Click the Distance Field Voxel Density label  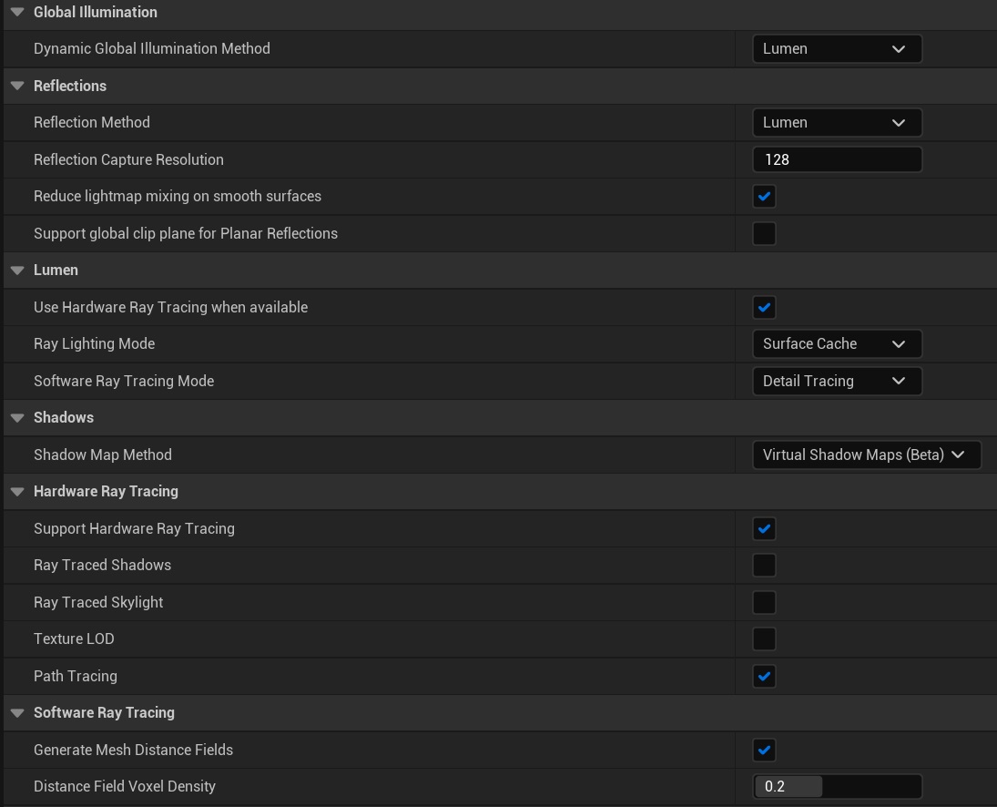(x=125, y=787)
